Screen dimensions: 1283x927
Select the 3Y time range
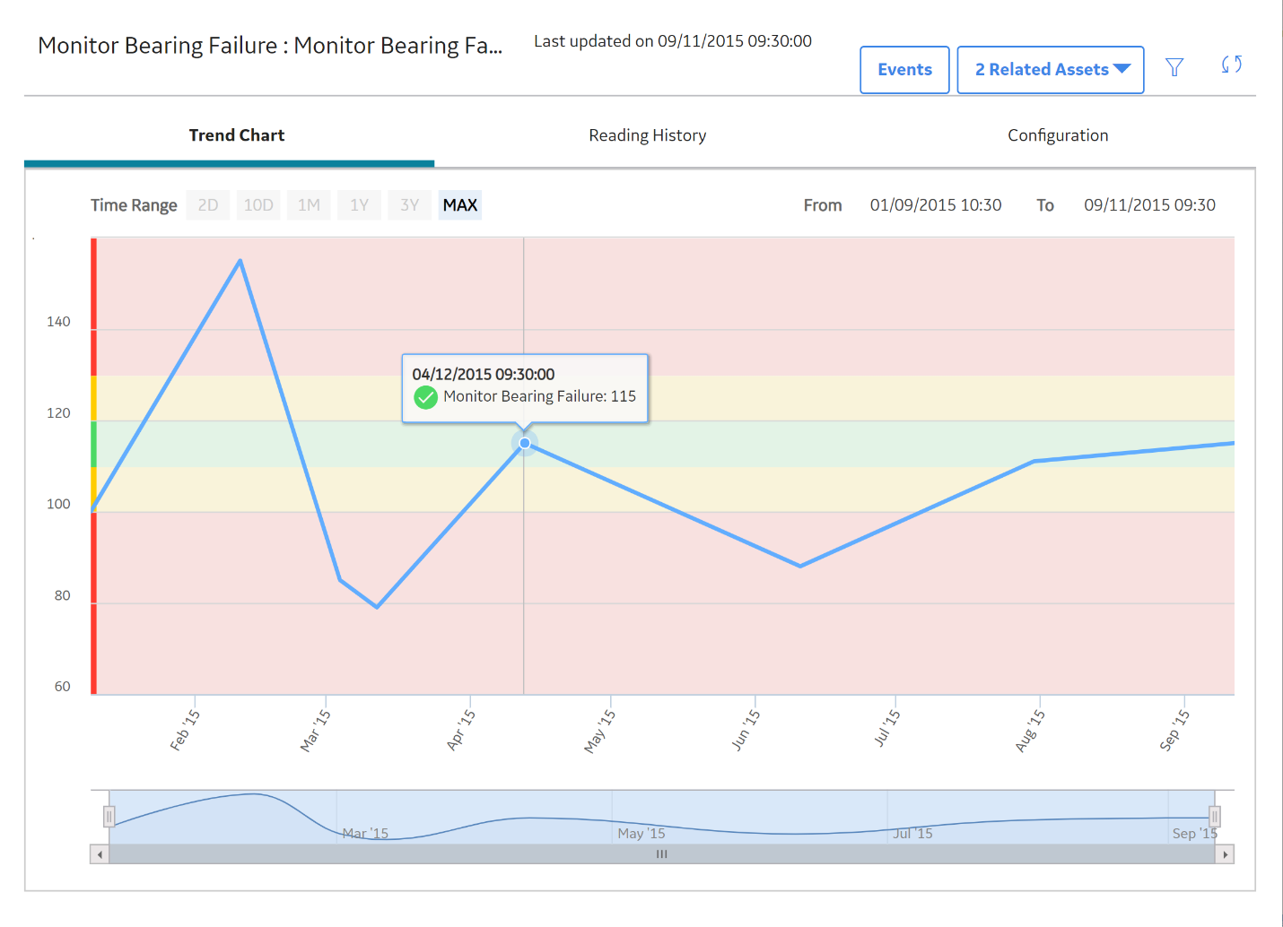coord(410,205)
